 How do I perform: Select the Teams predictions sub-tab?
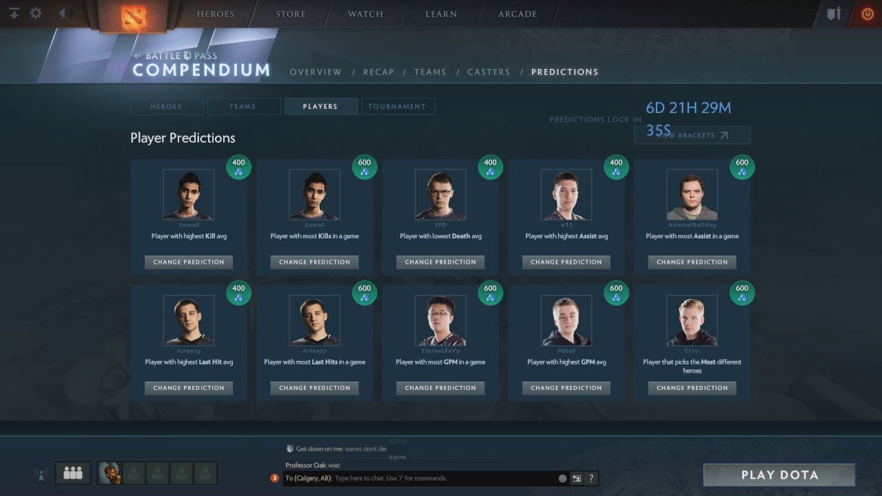coord(243,106)
